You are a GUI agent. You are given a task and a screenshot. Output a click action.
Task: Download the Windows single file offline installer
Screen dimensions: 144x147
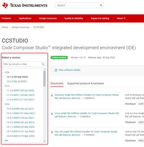pos(87,96)
